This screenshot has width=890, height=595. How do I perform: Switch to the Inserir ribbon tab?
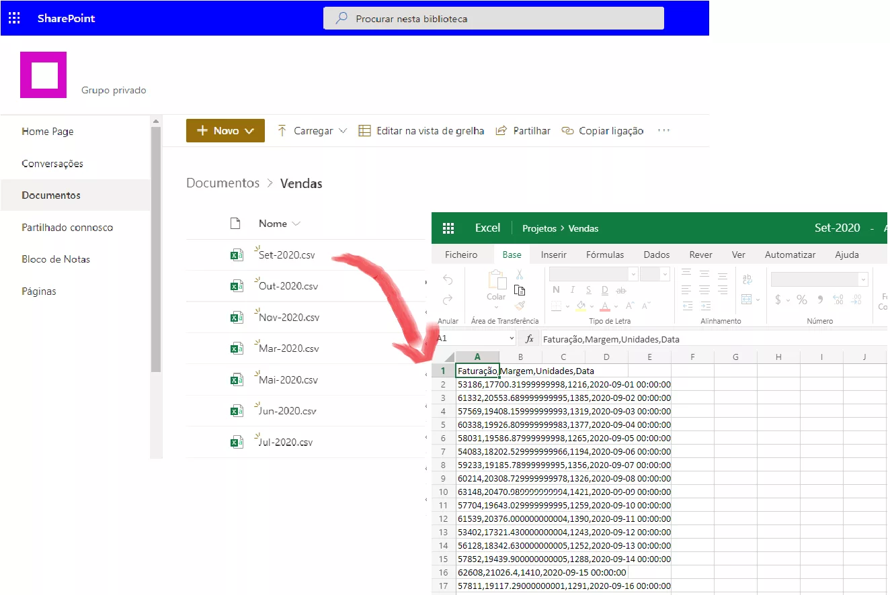554,255
